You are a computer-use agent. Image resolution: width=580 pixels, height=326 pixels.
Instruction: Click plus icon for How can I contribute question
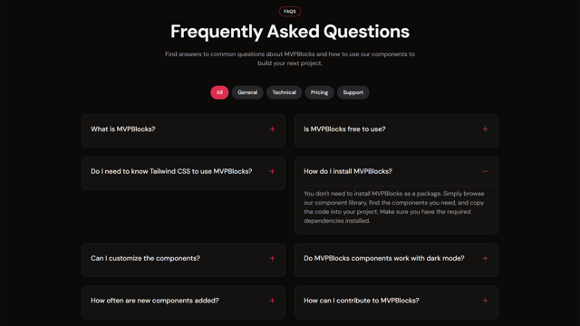pyautogui.click(x=485, y=301)
